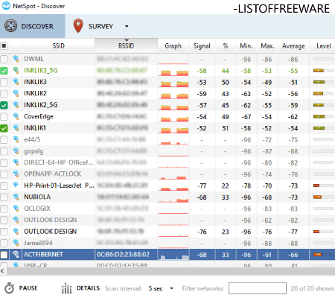Viewport: 335px width, 298px height.
Task: Sort by the Signal column header
Action: pos(202,45)
